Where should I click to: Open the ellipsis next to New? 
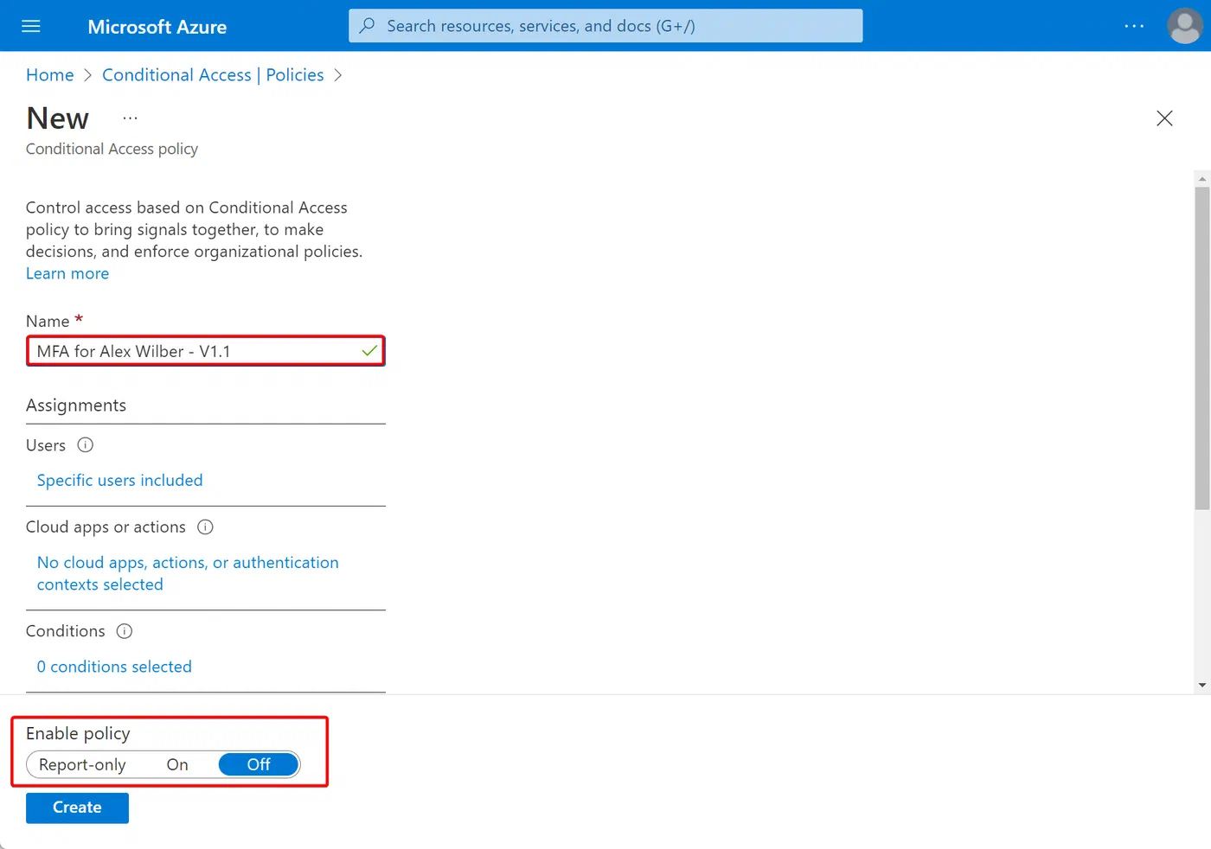tap(131, 118)
